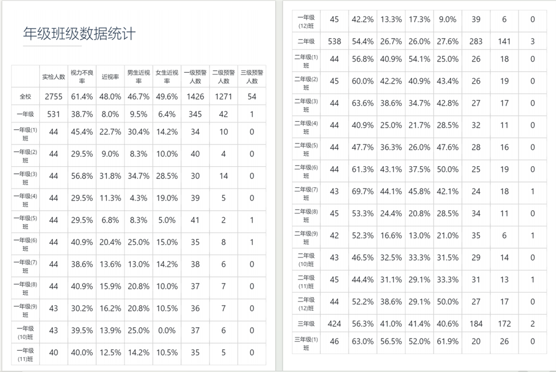The height and width of the screenshot is (372, 556).
Task: Click the 二年级 count cell 538
Action: click(334, 41)
